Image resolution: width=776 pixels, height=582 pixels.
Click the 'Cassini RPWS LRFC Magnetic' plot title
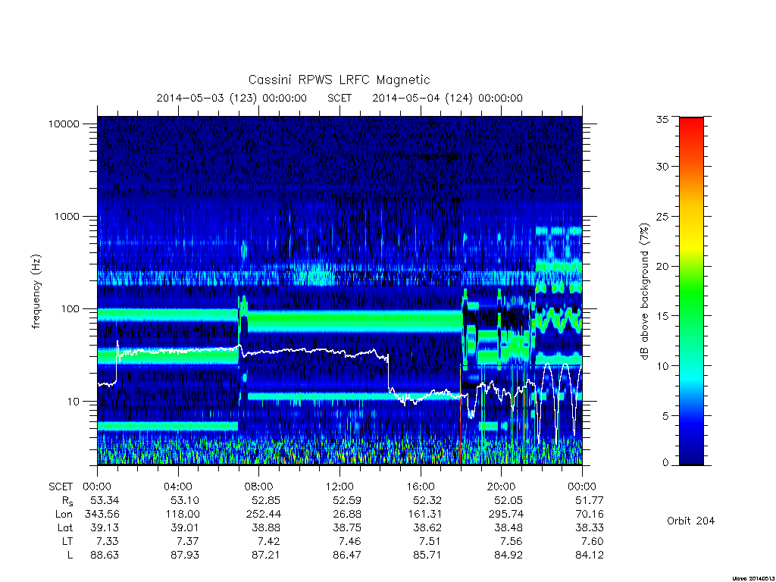[x=339, y=80]
